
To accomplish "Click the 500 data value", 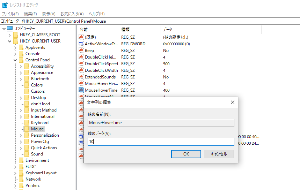I will click(x=166, y=64).
